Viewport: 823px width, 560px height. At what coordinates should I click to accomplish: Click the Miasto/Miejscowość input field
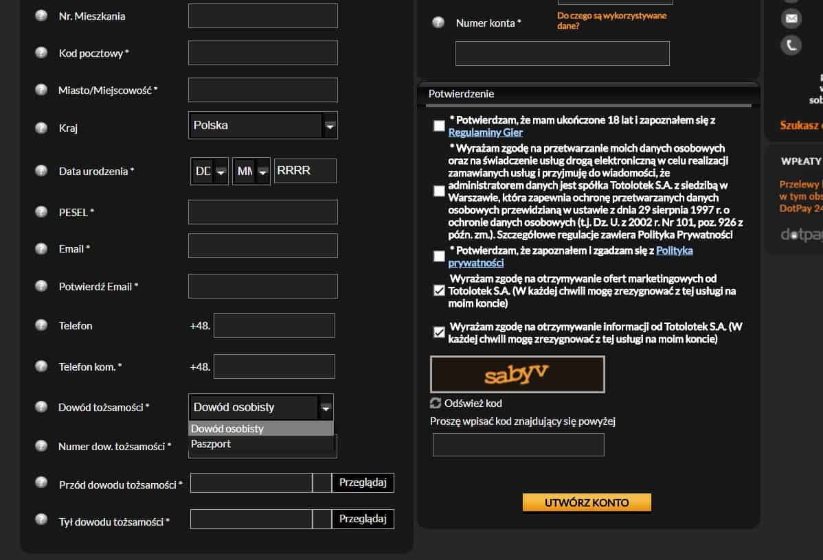(263, 90)
